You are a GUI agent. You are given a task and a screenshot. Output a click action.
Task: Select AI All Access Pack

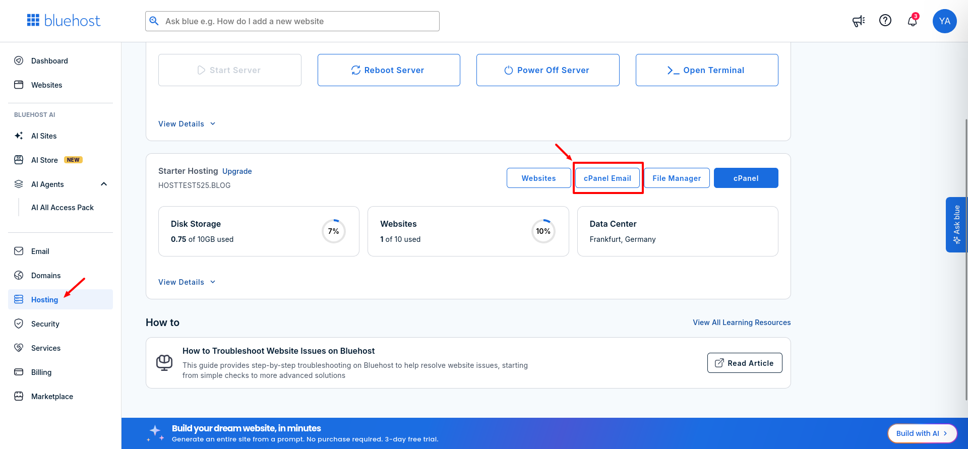pyautogui.click(x=63, y=208)
